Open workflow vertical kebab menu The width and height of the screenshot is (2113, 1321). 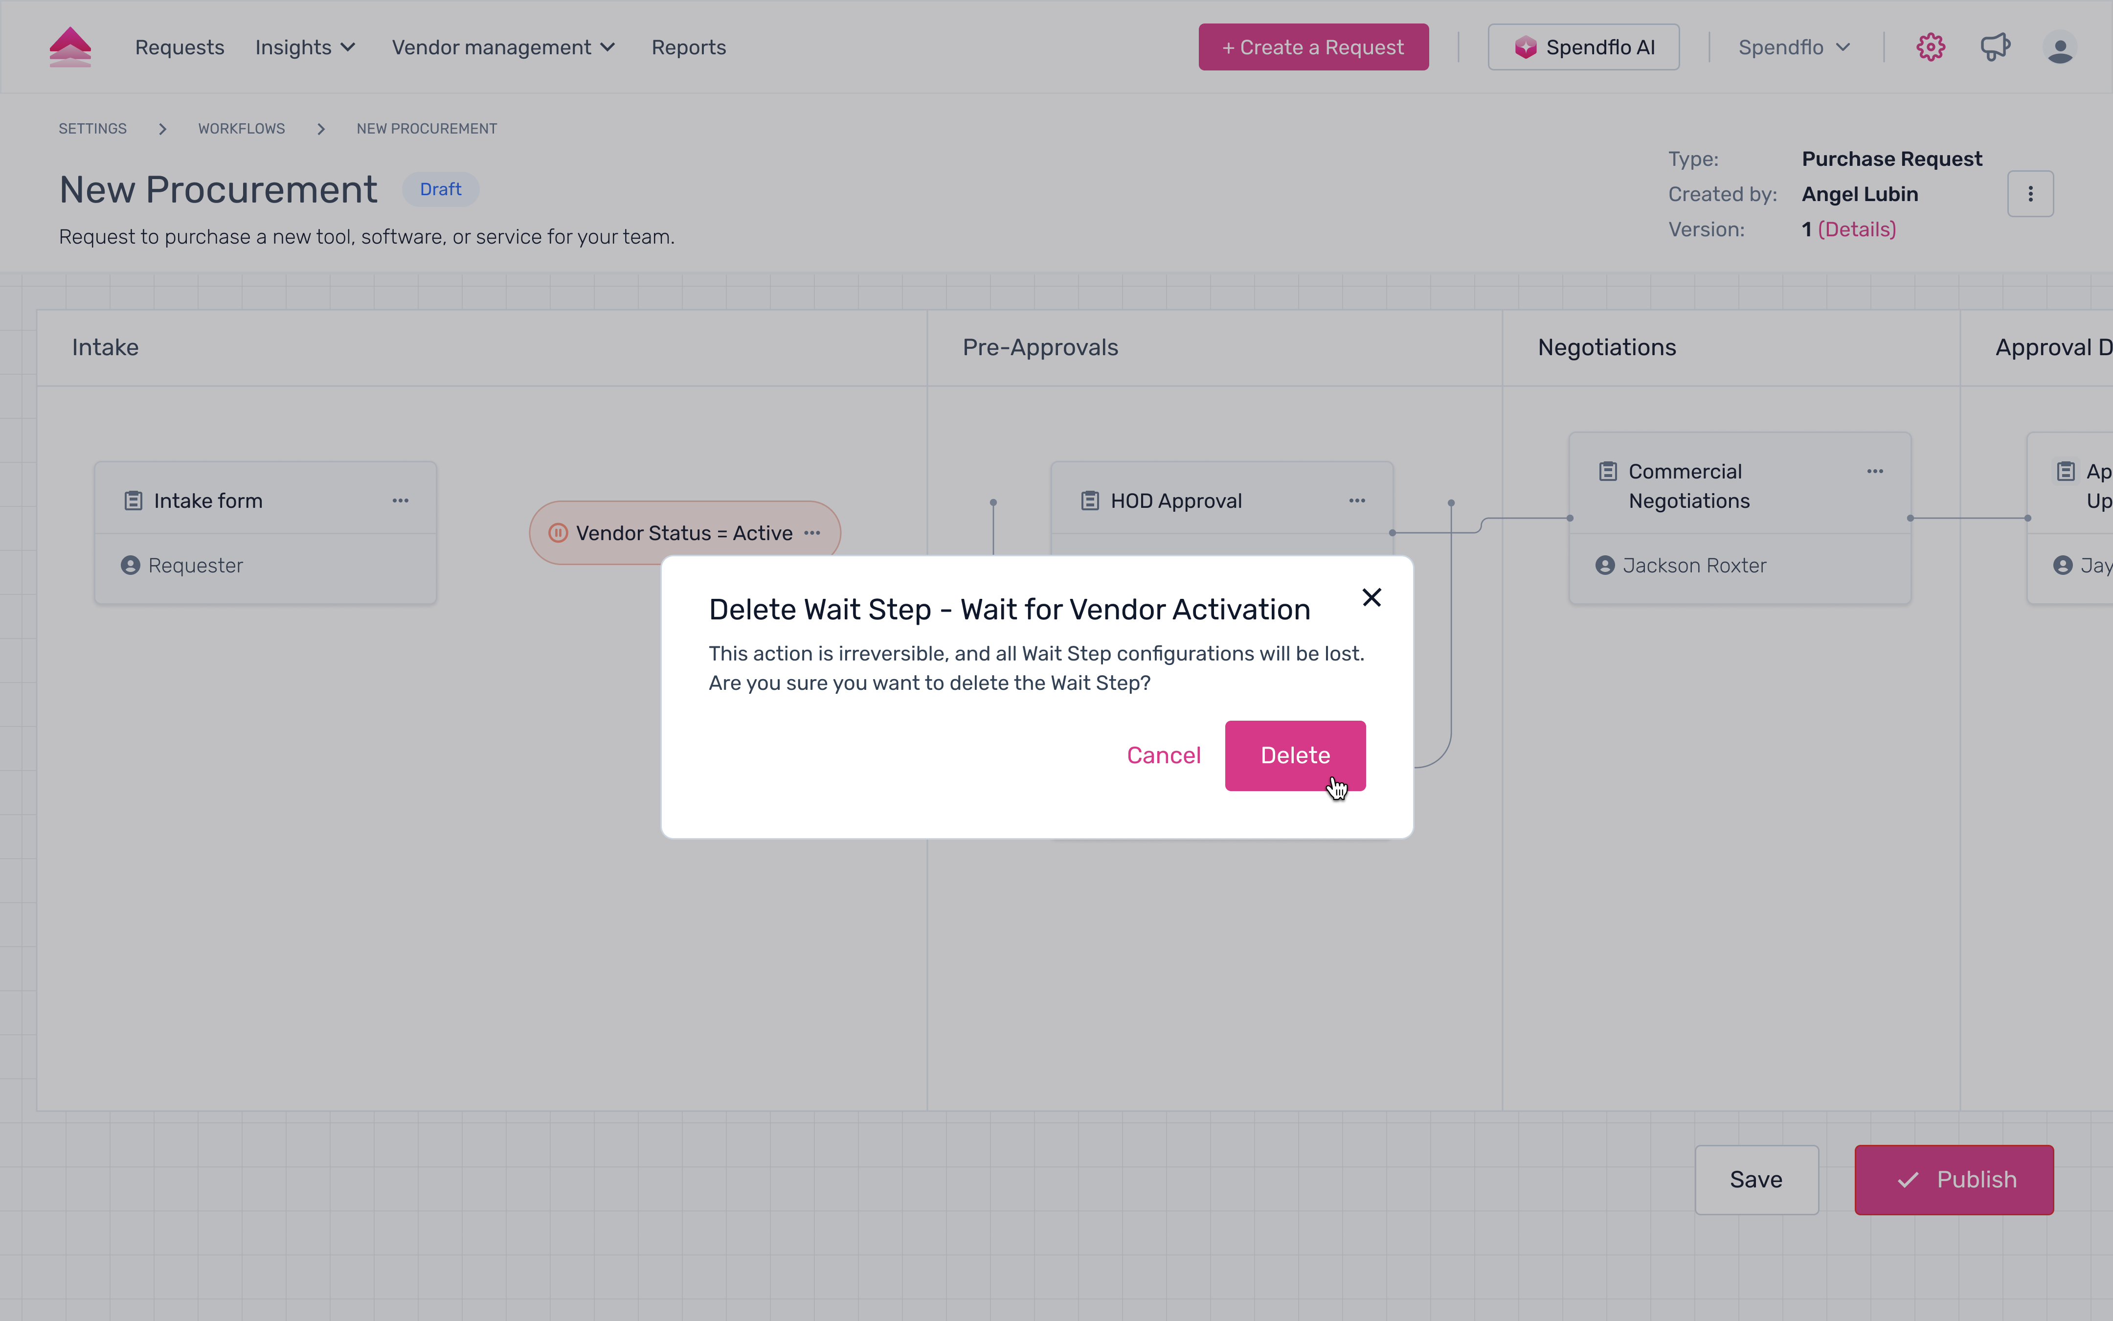pyautogui.click(x=2030, y=194)
